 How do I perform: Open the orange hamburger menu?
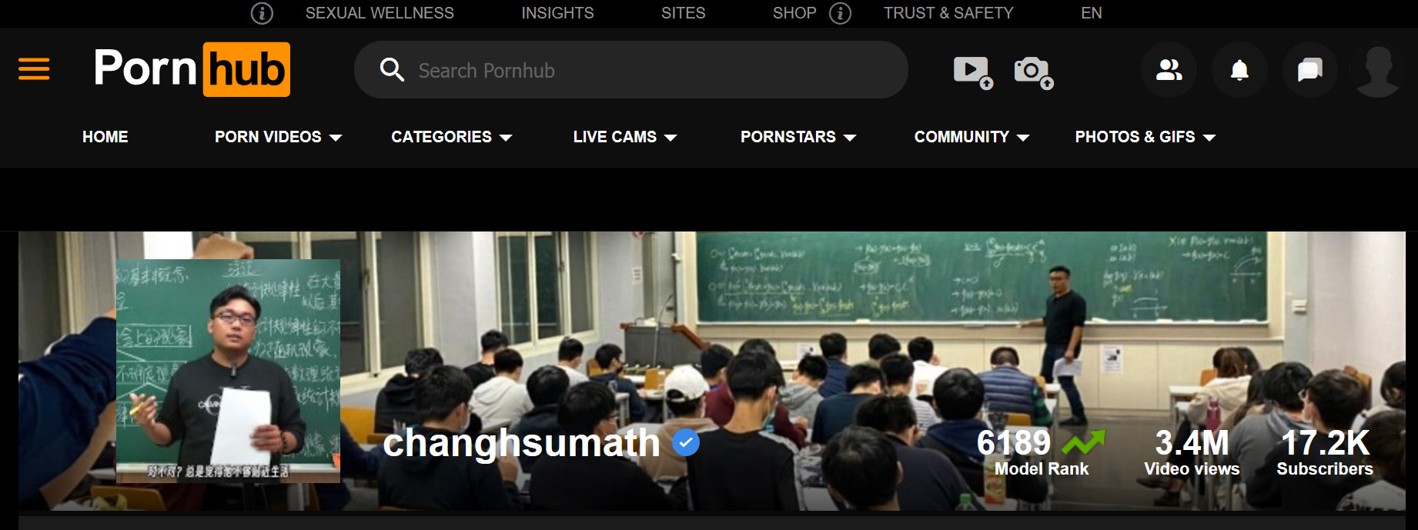tap(34, 69)
